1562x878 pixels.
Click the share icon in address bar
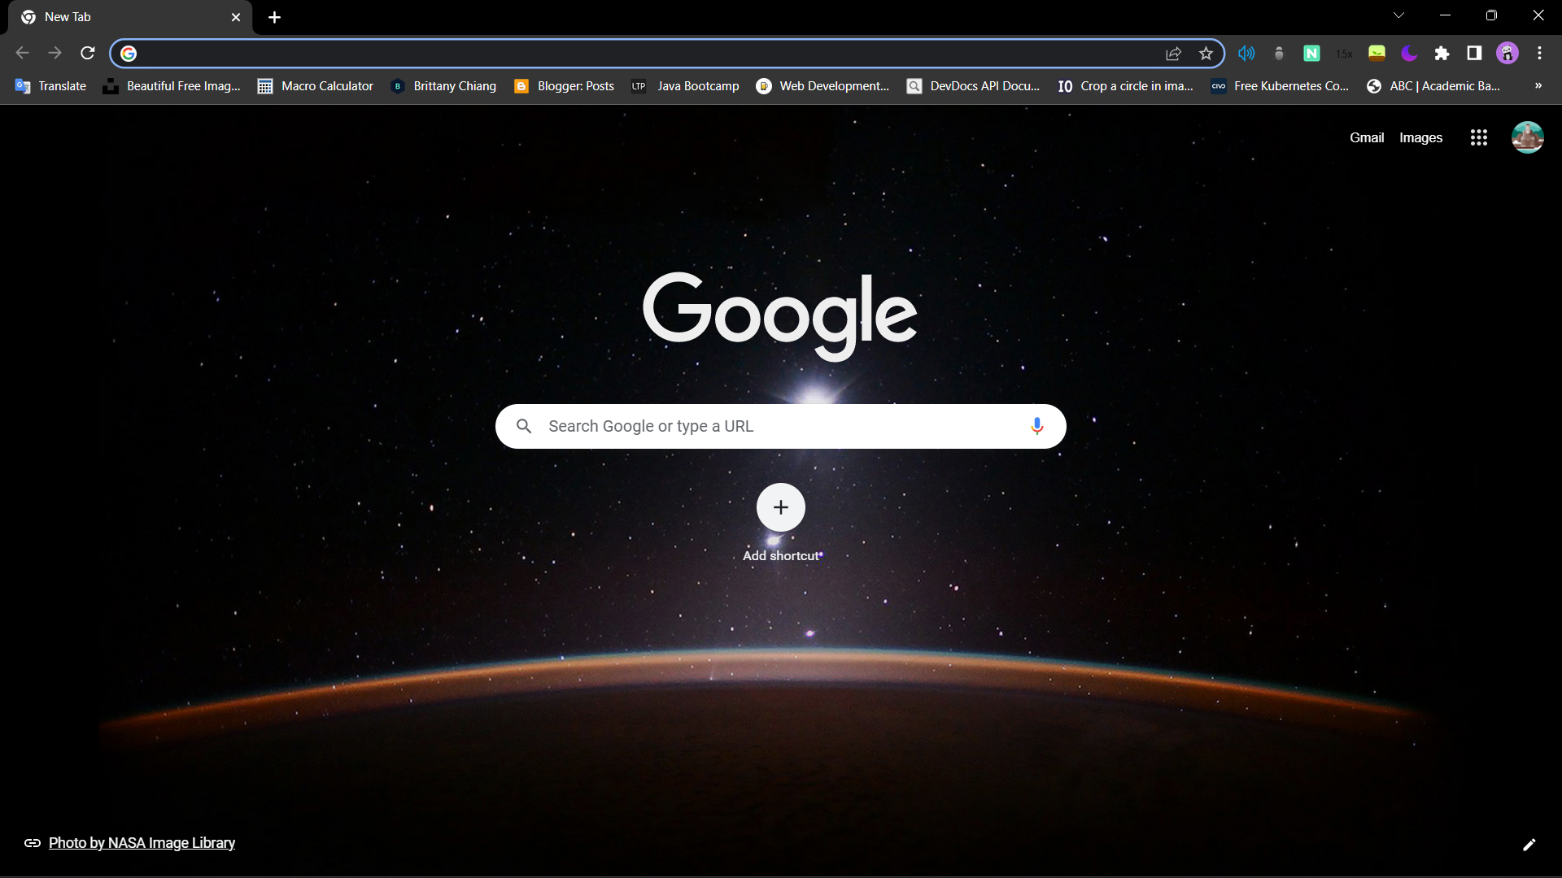1173,53
